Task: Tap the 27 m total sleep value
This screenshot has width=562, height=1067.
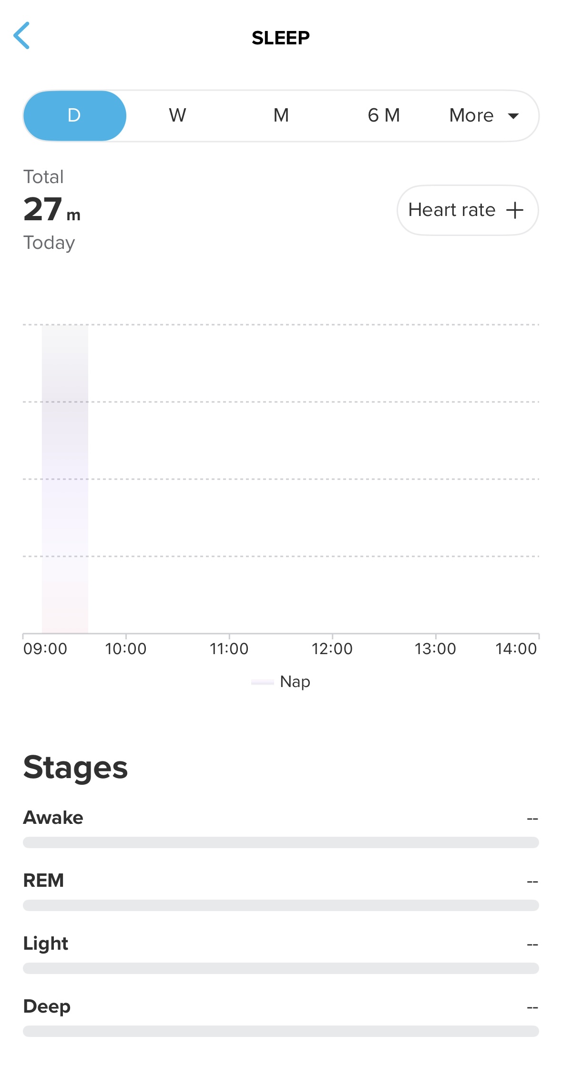Action: [51, 209]
